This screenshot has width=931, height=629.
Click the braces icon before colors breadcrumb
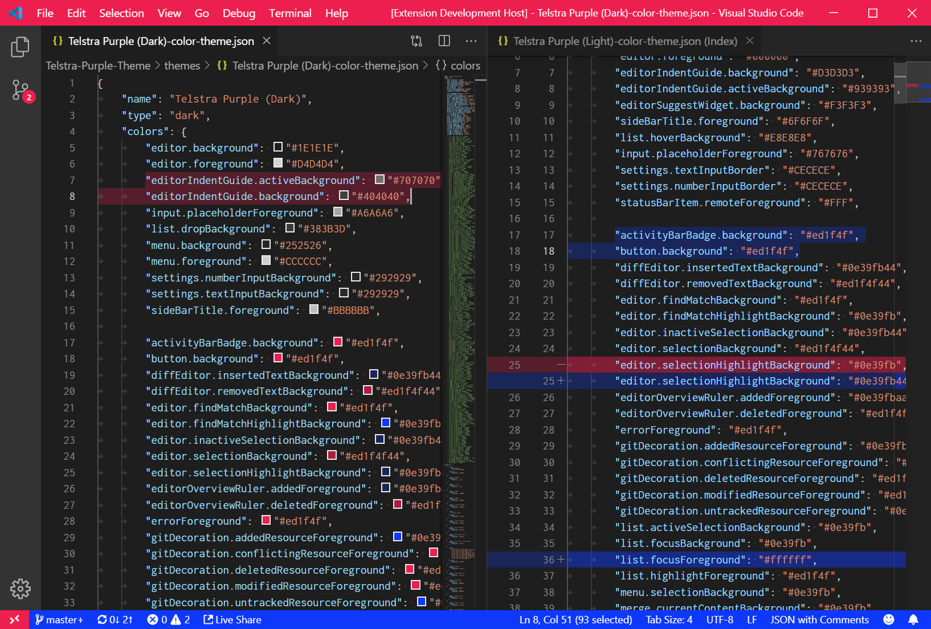point(441,66)
